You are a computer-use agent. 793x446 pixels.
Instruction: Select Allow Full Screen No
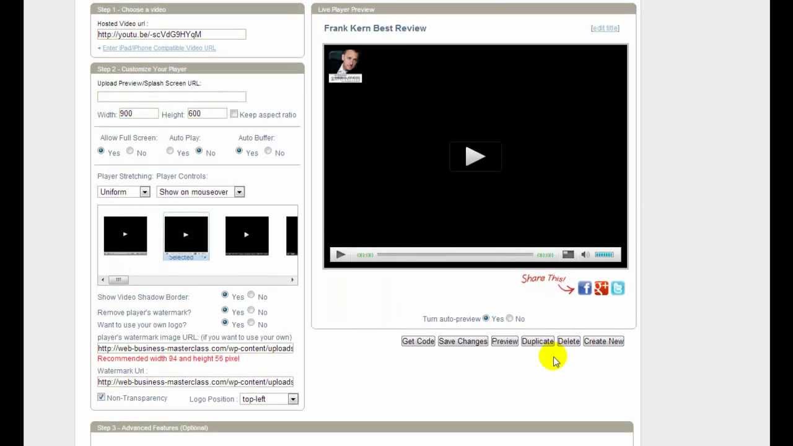tap(129, 151)
